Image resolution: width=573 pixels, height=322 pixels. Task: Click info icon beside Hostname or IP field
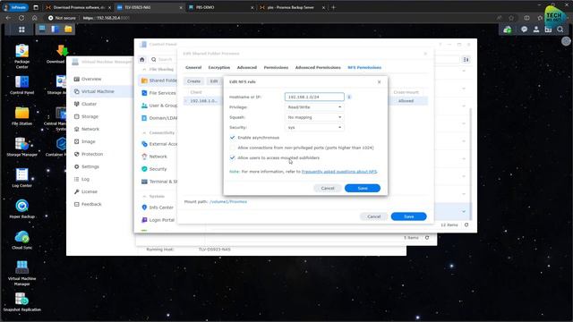[349, 97]
